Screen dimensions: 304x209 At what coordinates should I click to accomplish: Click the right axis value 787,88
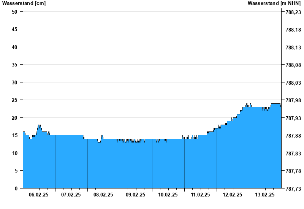pyautogui.click(x=293, y=136)
